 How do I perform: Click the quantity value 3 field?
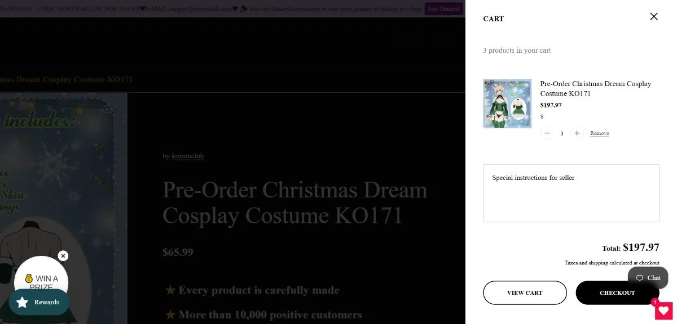562,133
